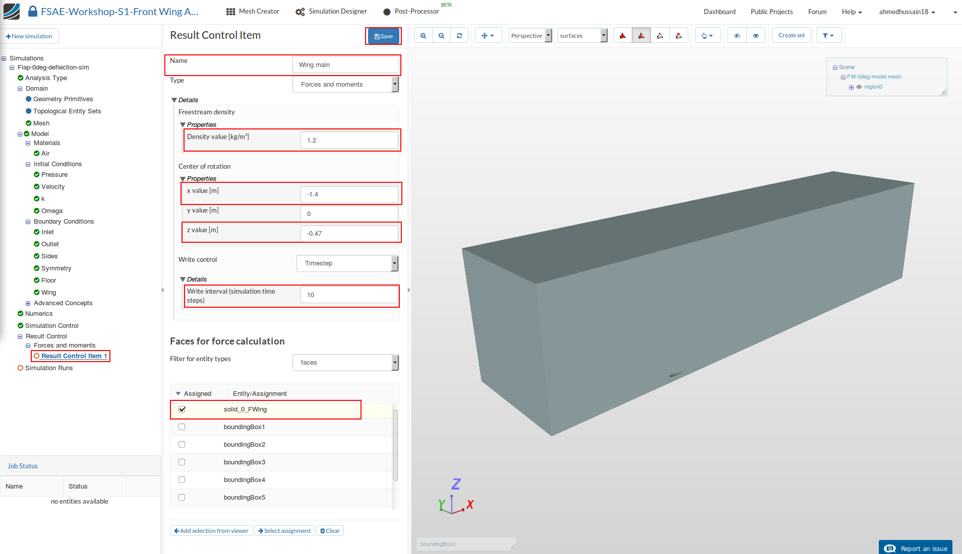The height and width of the screenshot is (554, 962).
Task: Open the Type dropdown for forces and moments
Action: pos(345,85)
